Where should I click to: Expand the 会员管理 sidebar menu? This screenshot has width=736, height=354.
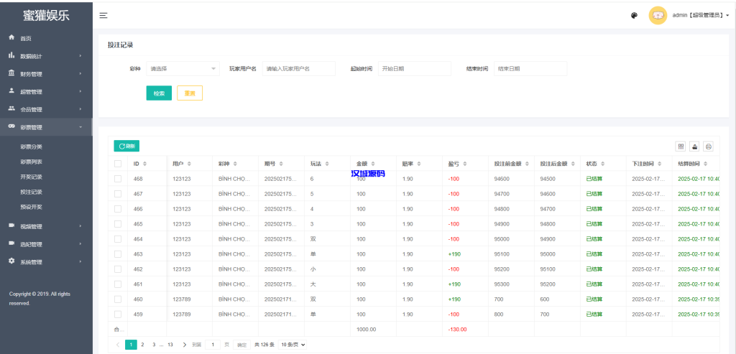coord(46,109)
